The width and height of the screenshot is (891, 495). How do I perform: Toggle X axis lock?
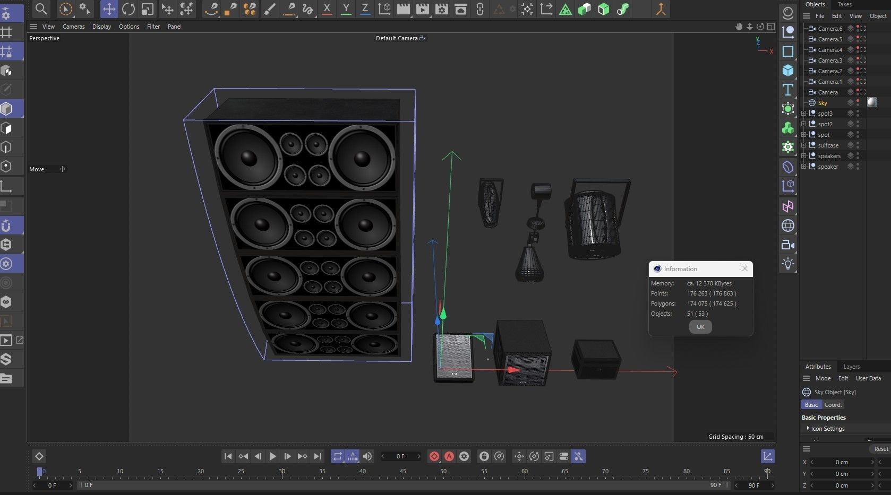(327, 8)
